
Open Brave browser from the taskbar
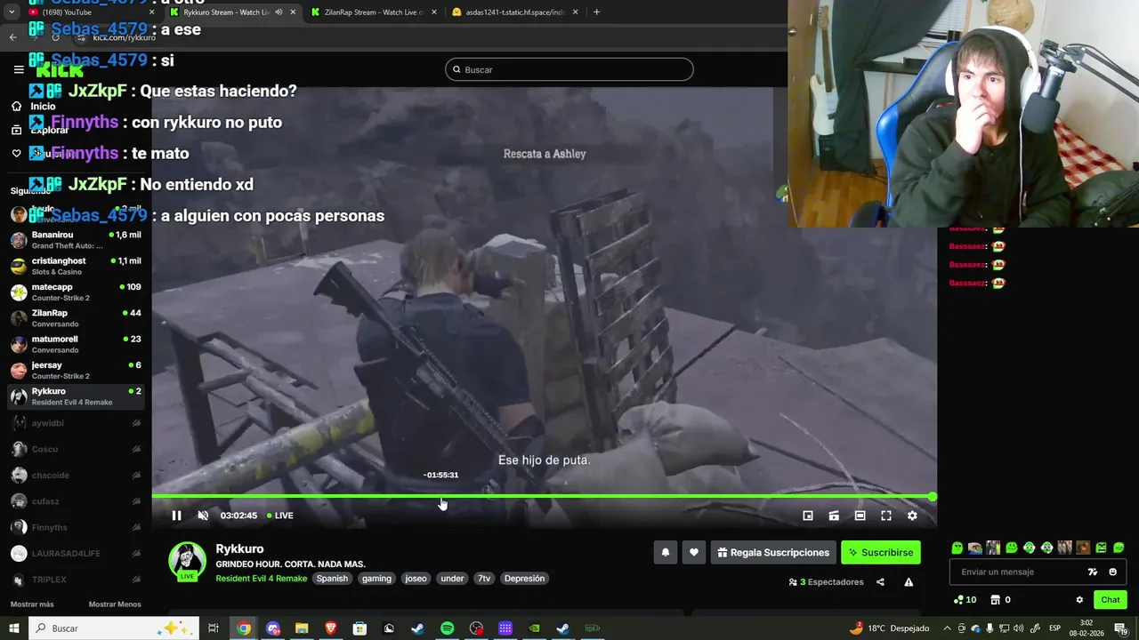click(x=330, y=628)
